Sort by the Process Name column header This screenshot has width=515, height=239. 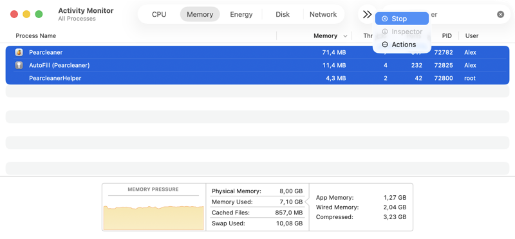pyautogui.click(x=36, y=35)
